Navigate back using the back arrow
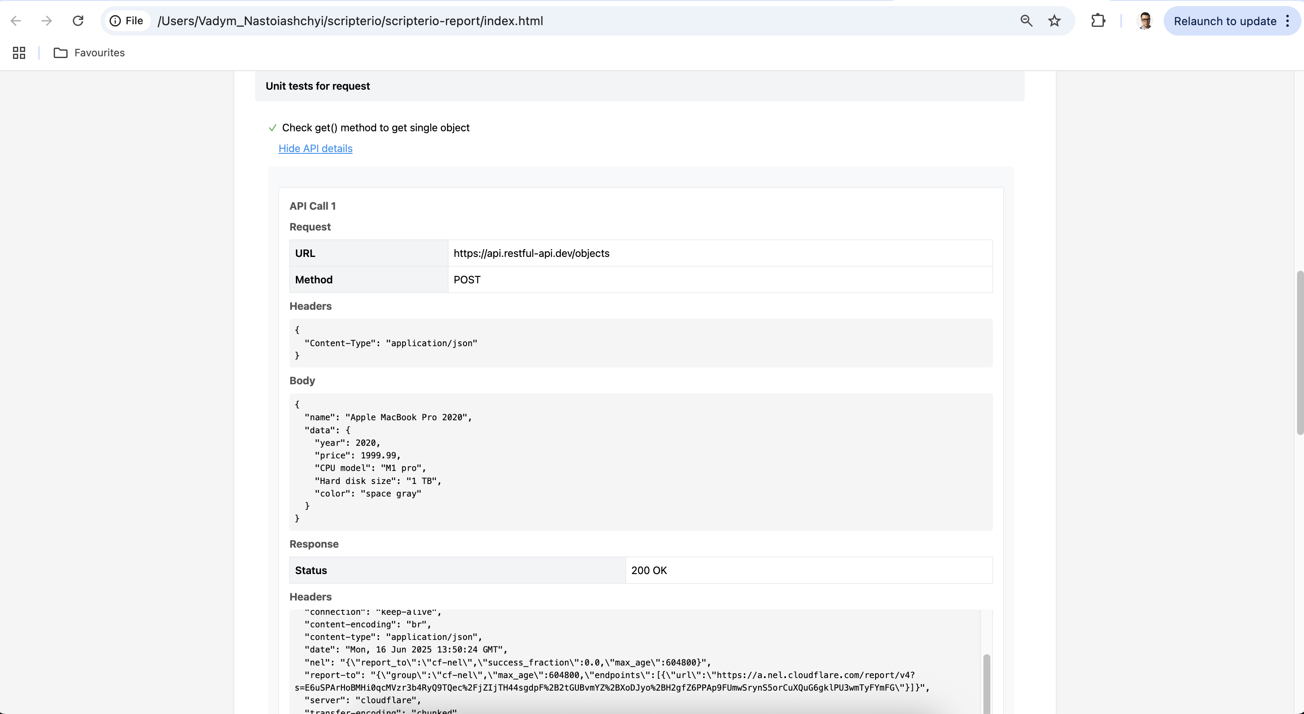Image resolution: width=1304 pixels, height=714 pixels. 16,21
